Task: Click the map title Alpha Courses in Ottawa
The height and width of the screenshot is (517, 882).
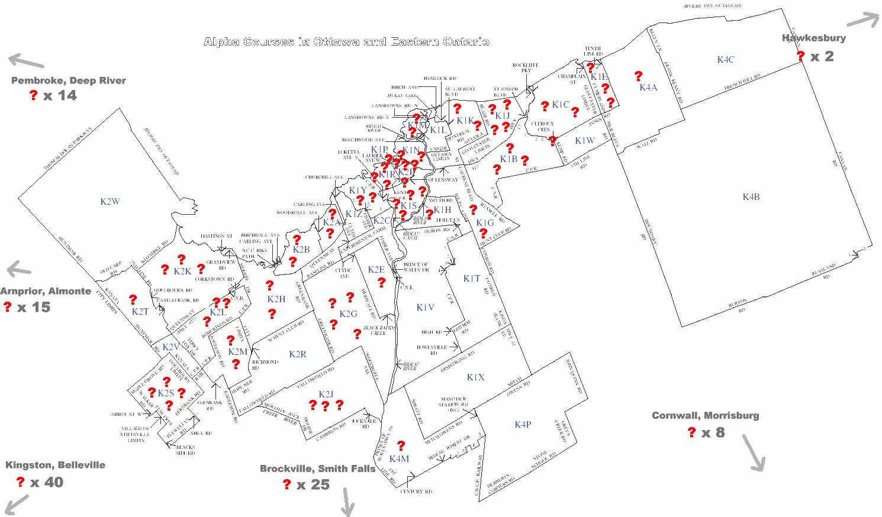Action: coord(346,41)
